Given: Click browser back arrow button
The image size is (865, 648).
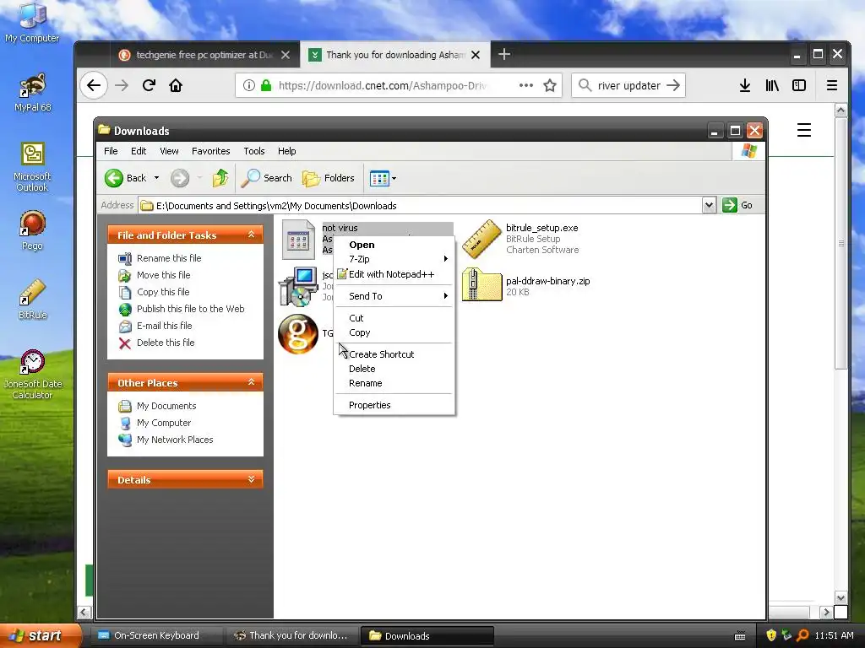Looking at the screenshot, I should coord(94,85).
